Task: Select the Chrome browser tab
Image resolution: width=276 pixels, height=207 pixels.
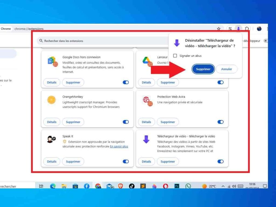Action: pos(5,29)
